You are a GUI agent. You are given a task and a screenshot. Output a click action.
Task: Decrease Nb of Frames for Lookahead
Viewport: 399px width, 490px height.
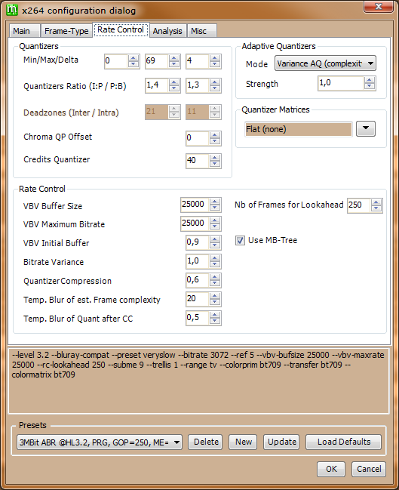[x=376, y=208]
